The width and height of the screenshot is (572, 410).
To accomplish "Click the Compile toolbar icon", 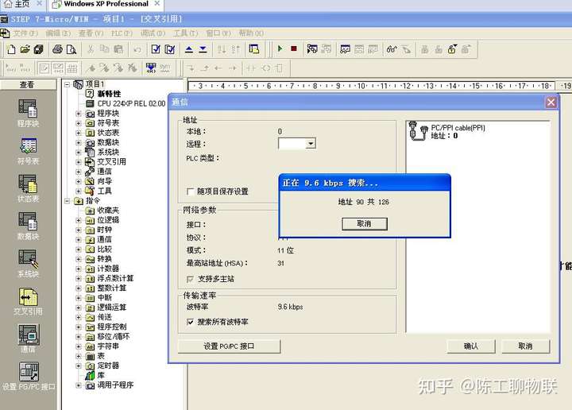I will pos(156,49).
